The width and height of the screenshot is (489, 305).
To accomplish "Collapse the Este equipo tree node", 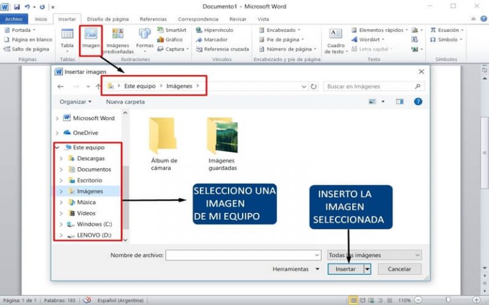I will point(57,147).
